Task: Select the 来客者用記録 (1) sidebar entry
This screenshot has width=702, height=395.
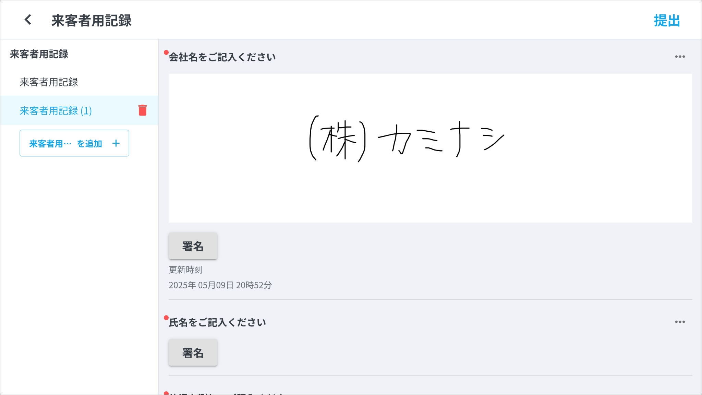Action: [x=56, y=111]
